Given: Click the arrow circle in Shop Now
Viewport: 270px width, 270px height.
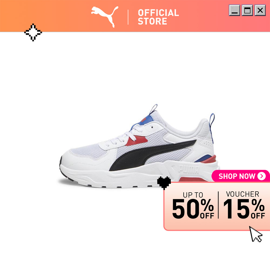Looking at the screenshot, I should 262,176.
